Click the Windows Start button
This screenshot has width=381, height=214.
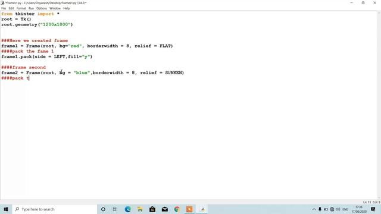6,209
